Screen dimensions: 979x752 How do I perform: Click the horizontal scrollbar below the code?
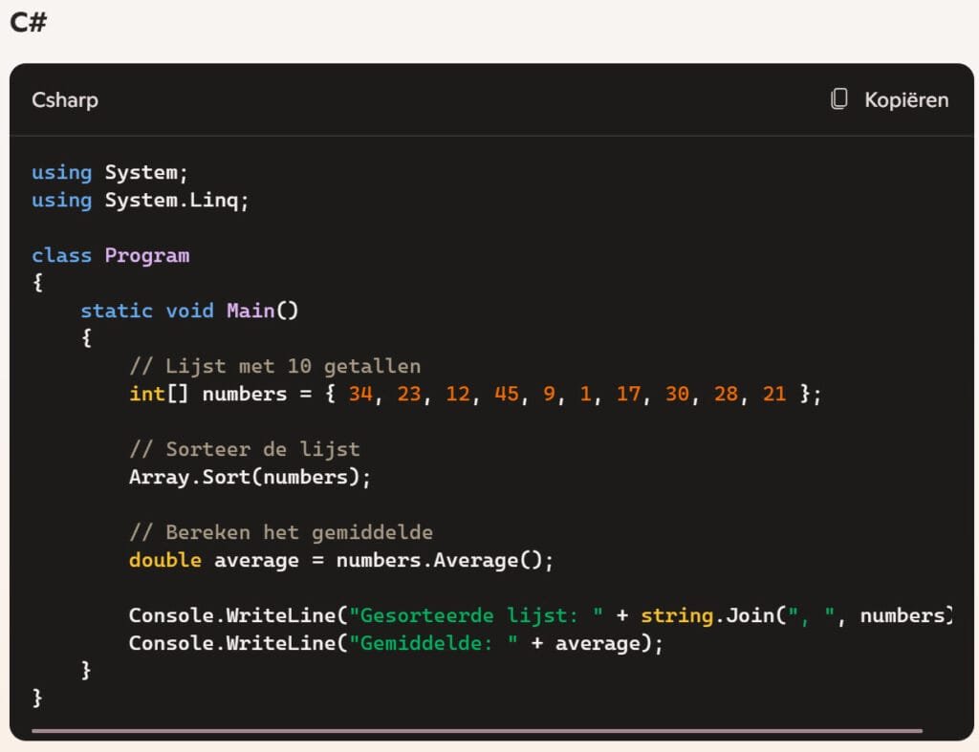point(476,731)
